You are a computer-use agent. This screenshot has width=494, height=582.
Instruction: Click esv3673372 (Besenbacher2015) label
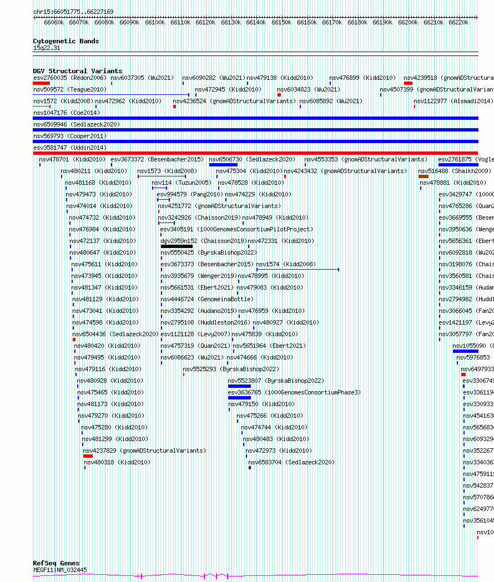[x=157, y=159]
